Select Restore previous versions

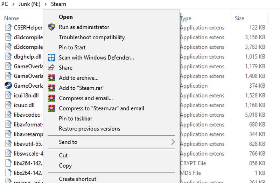coord(111,129)
